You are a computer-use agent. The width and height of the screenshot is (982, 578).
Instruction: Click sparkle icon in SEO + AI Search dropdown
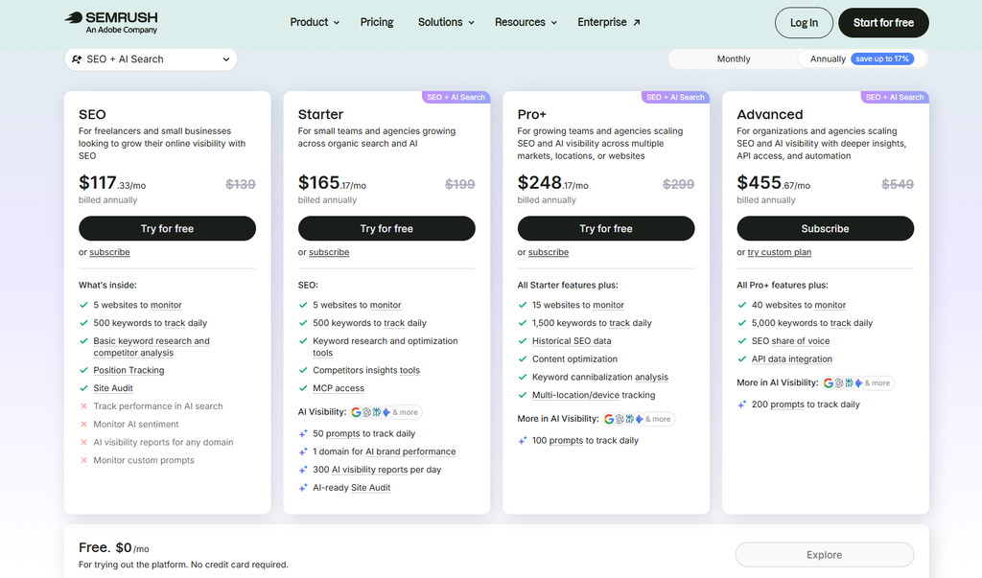click(x=77, y=58)
